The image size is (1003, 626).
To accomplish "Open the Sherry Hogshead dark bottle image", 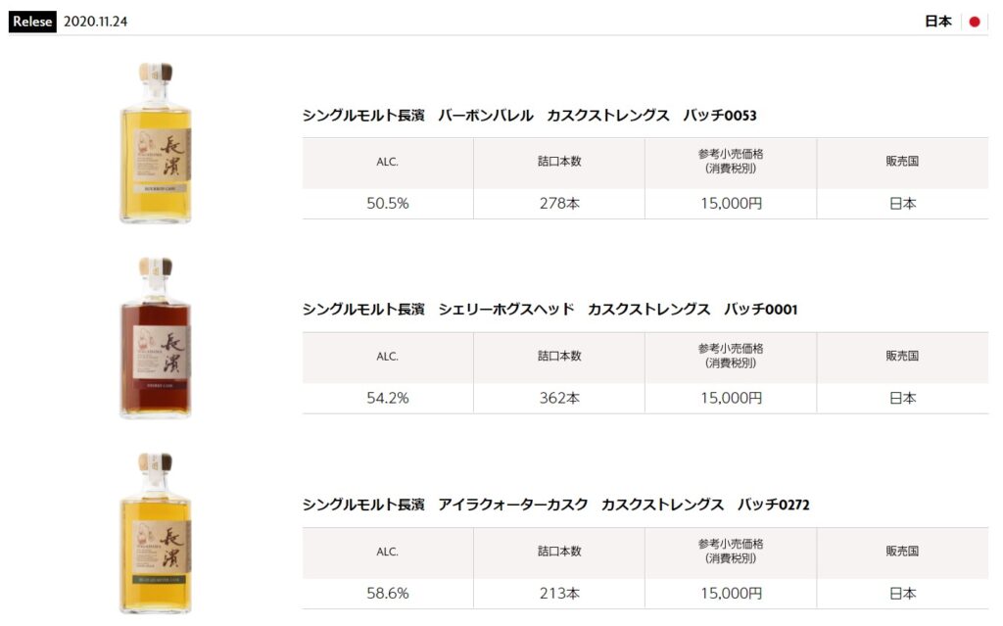I will click(156, 338).
